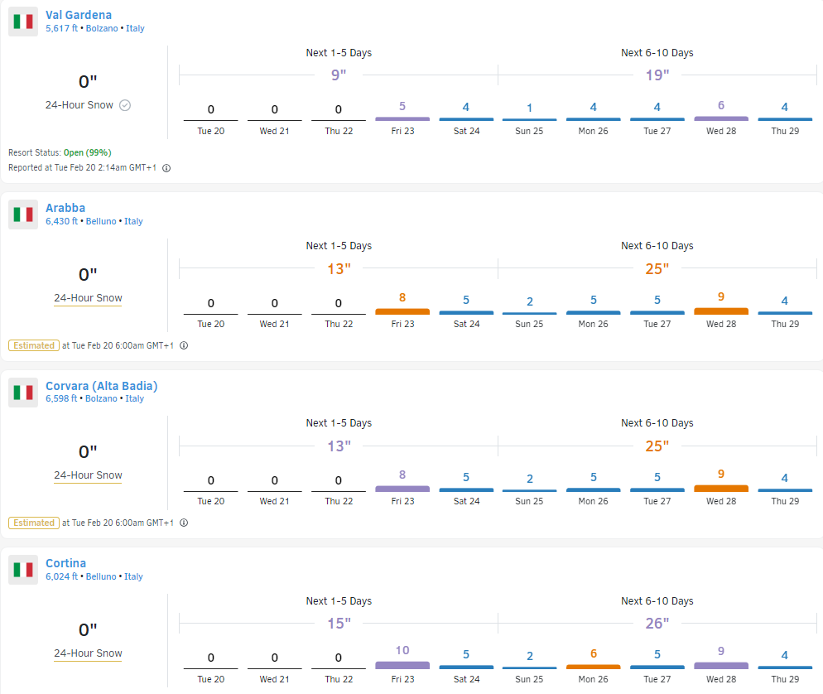Click the Italy flag beside Cortina
Screen dimensions: 823x694
23,570
